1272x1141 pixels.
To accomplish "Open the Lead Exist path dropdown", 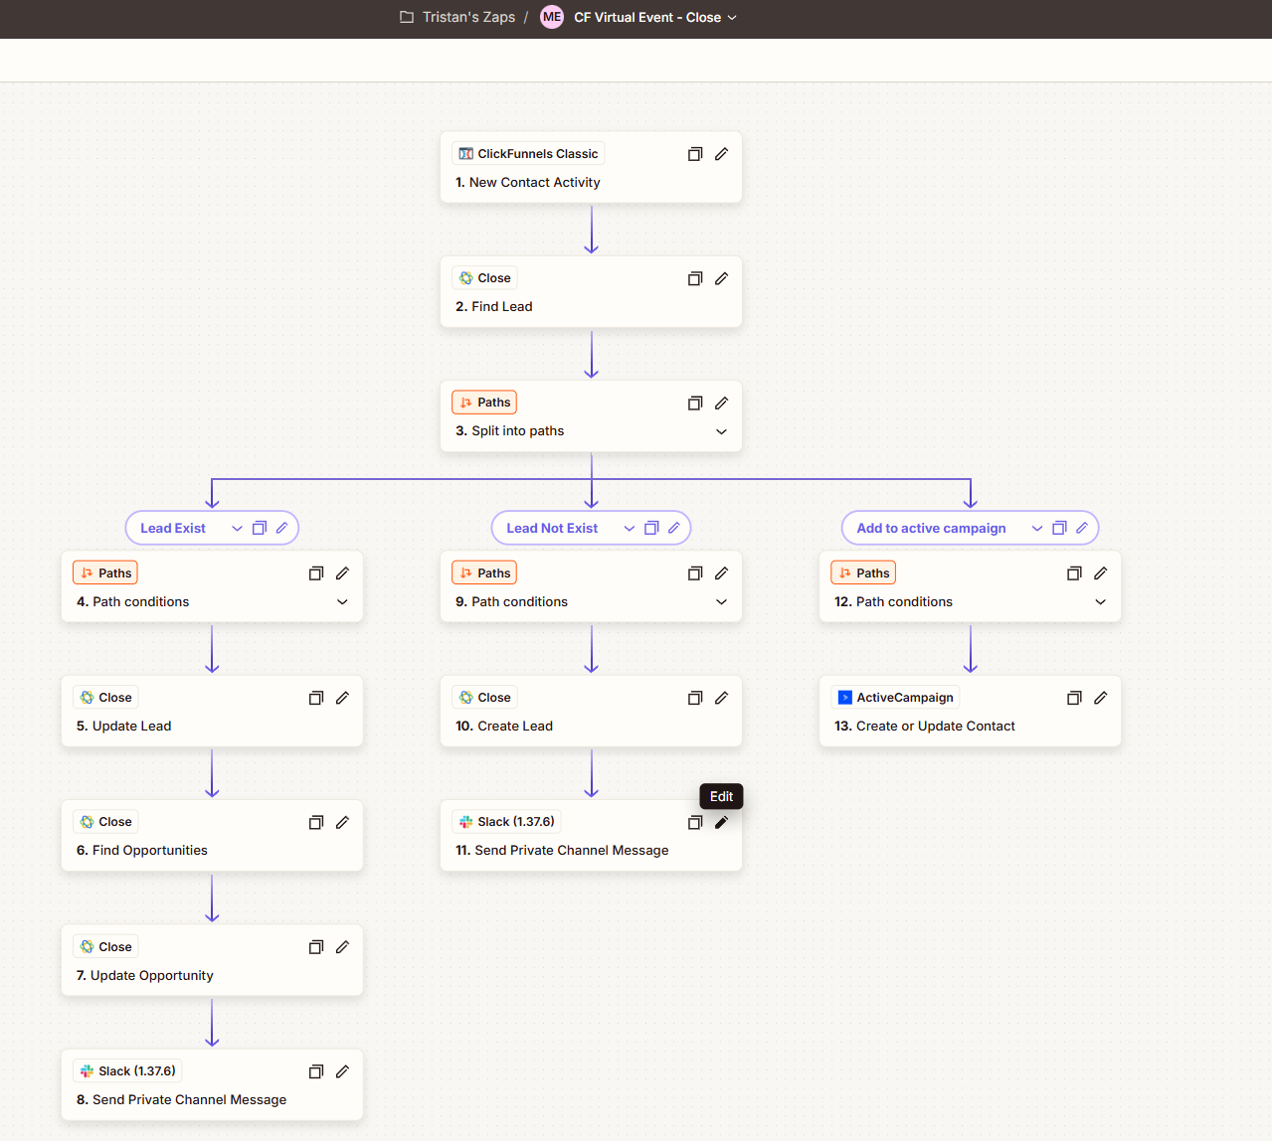I will [x=237, y=529].
